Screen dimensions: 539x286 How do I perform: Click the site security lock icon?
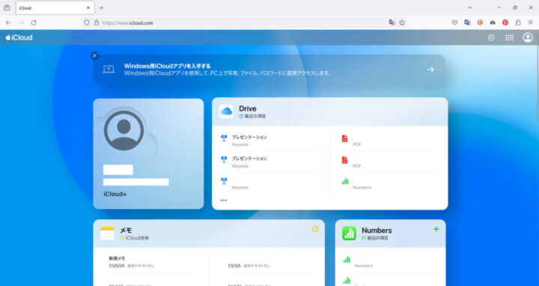point(97,22)
